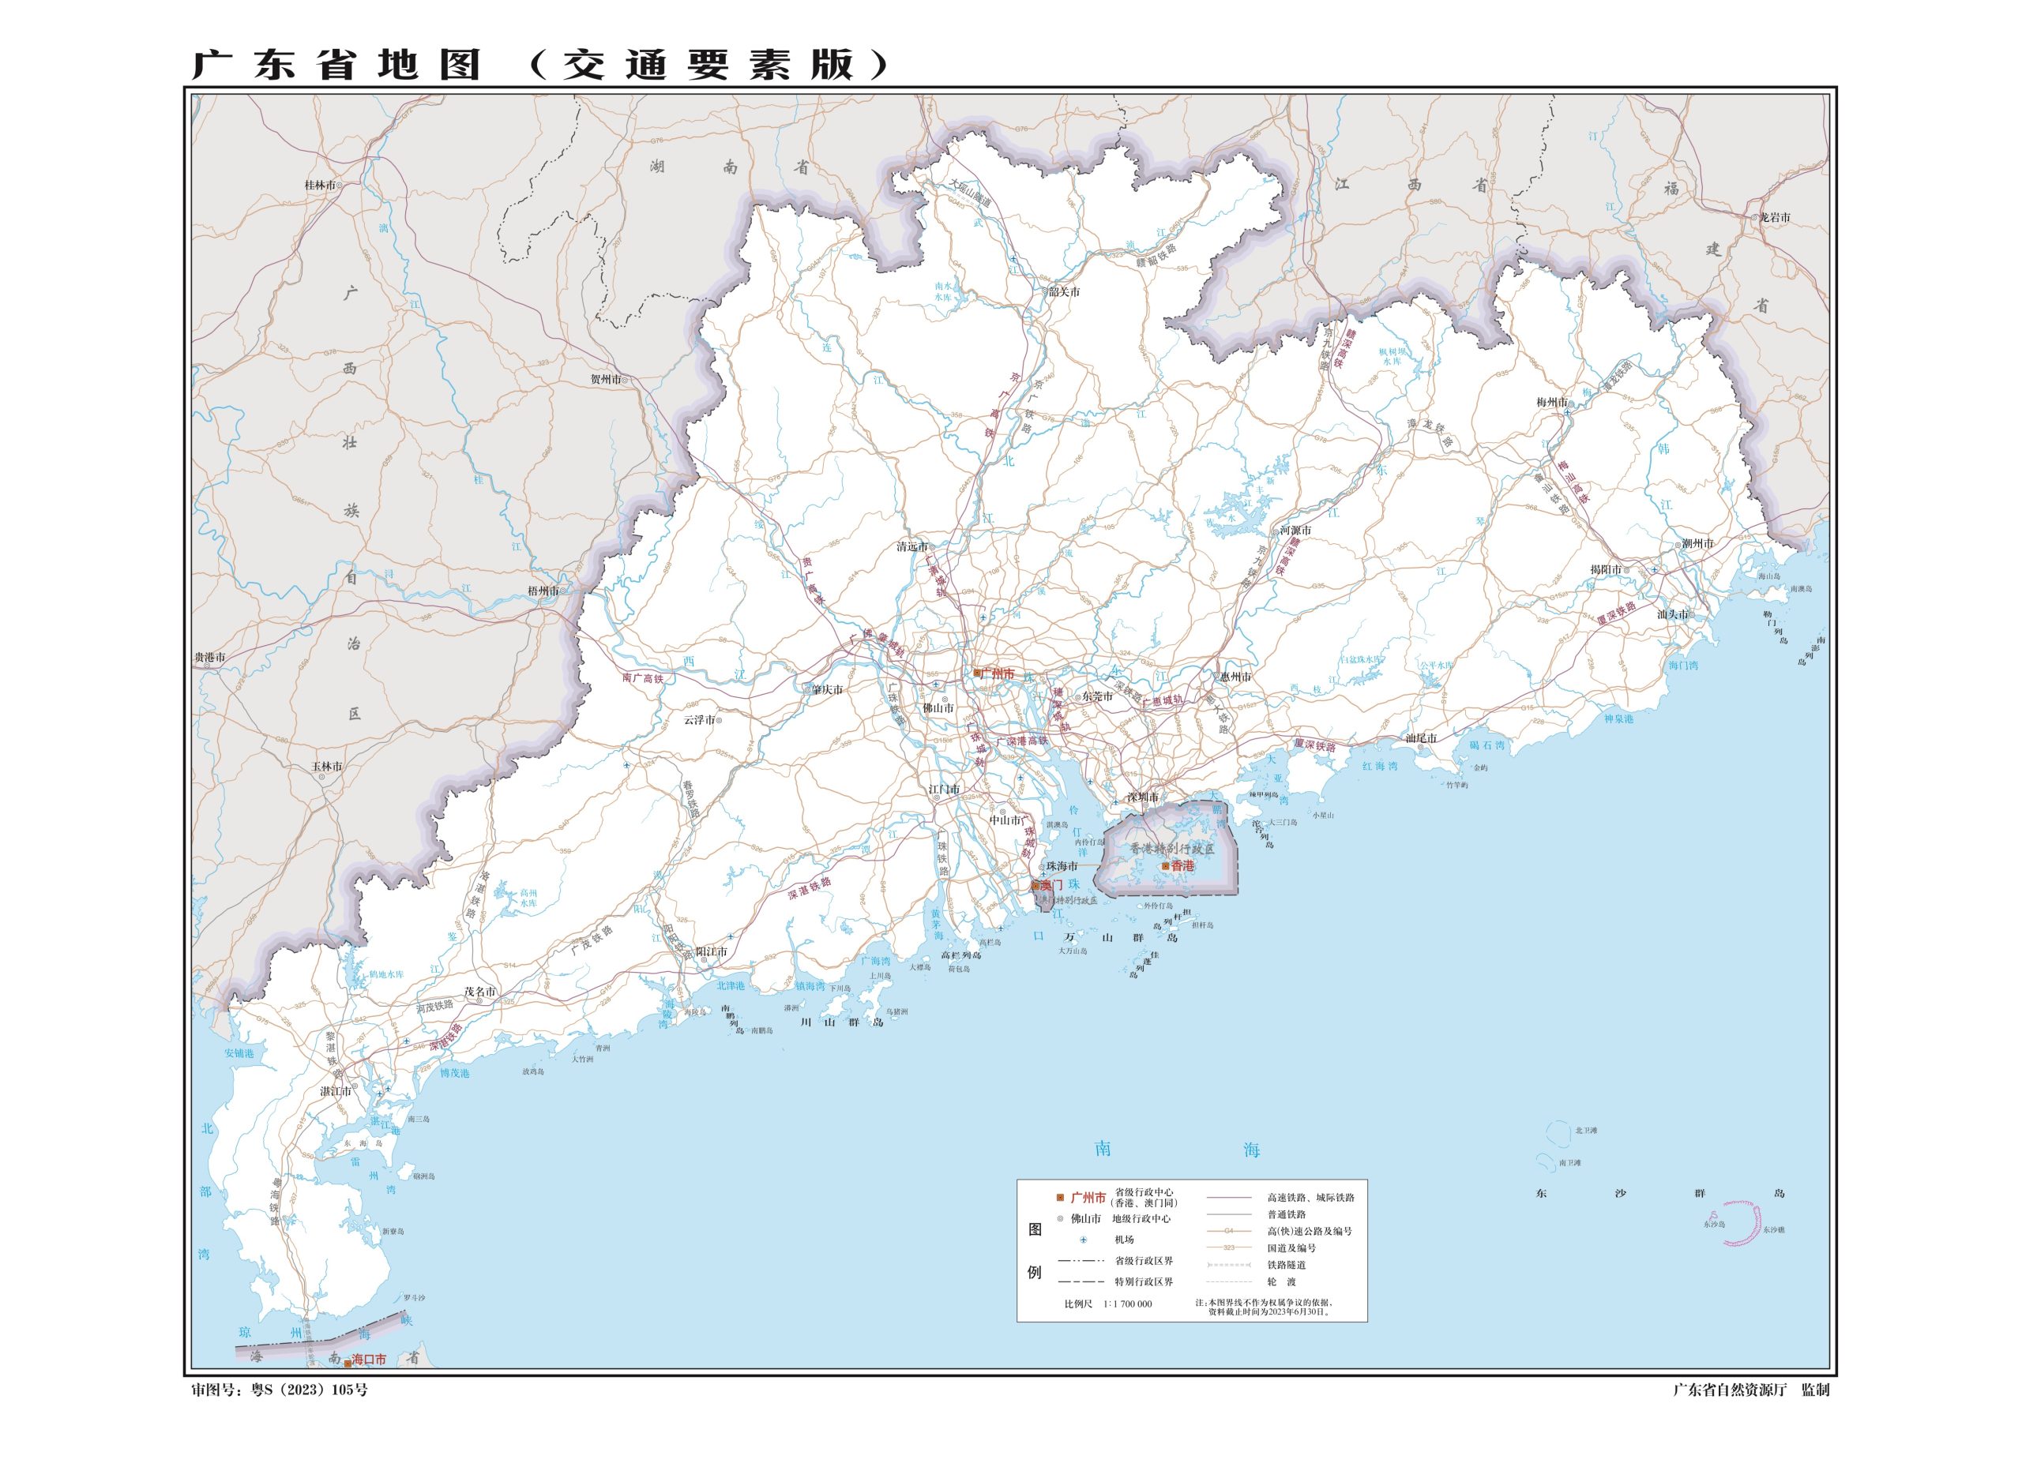Click the 阳江市 city label
This screenshot has height=1463, width=2022.
[712, 951]
